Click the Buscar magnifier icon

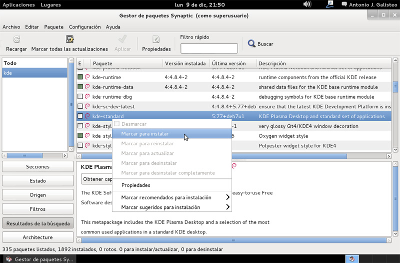[x=251, y=44]
